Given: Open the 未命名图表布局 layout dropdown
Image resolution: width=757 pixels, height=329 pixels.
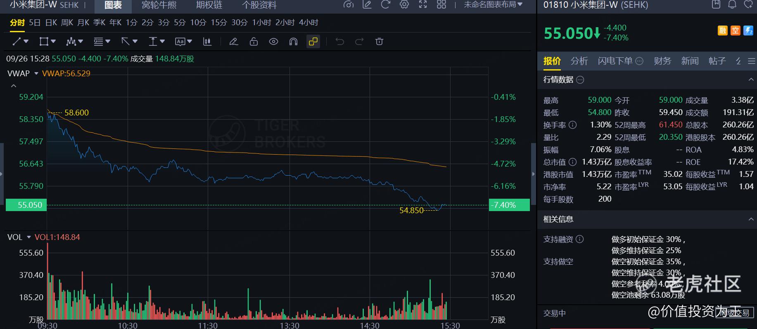Looking at the screenshot, I should click(493, 5).
